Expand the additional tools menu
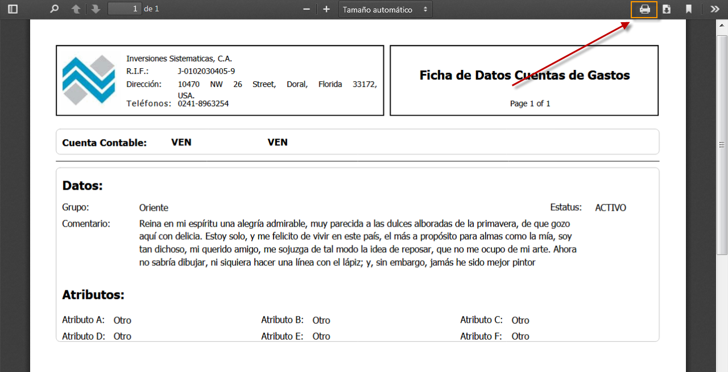Image resolution: width=728 pixels, height=372 pixels. pyautogui.click(x=714, y=9)
